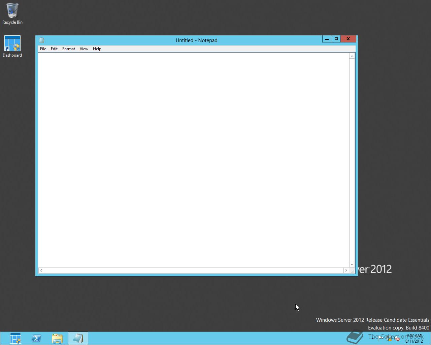Select the Dashboard desktop shortcut
The width and height of the screenshot is (431, 345).
coord(12,46)
